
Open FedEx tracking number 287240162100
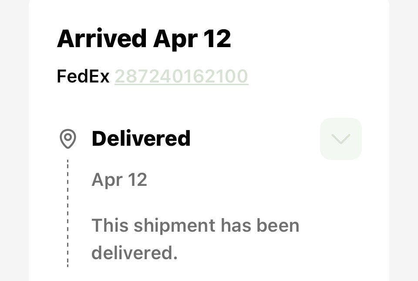[x=181, y=76]
